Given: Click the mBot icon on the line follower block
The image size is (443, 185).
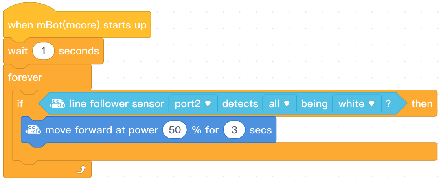Looking at the screenshot, I should click(57, 104).
